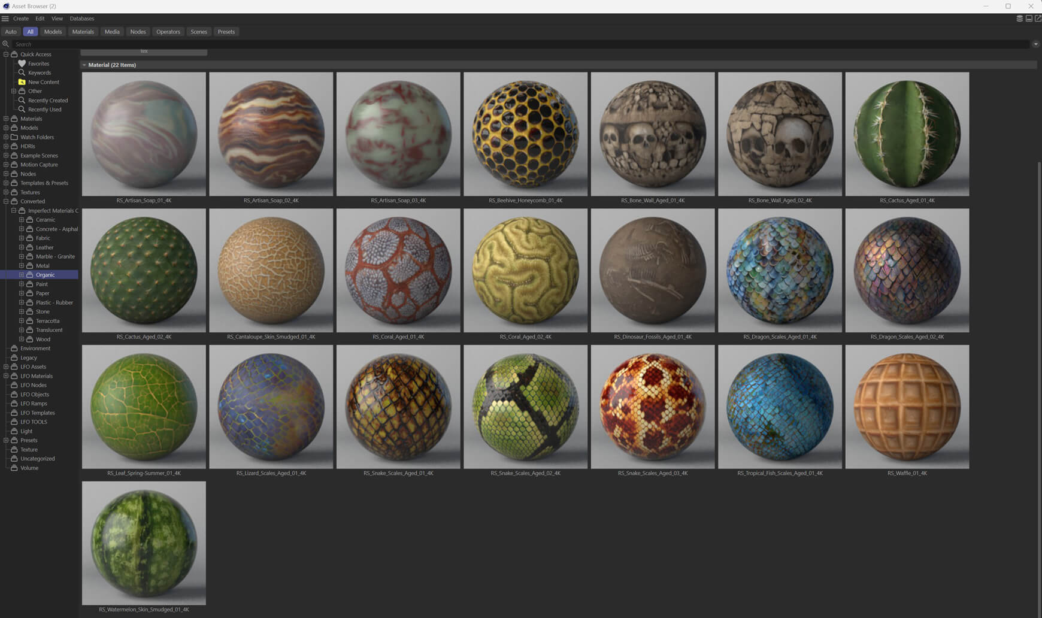Viewport: 1042px width, 618px height.
Task: Open the Databases menu
Action: pyautogui.click(x=81, y=19)
